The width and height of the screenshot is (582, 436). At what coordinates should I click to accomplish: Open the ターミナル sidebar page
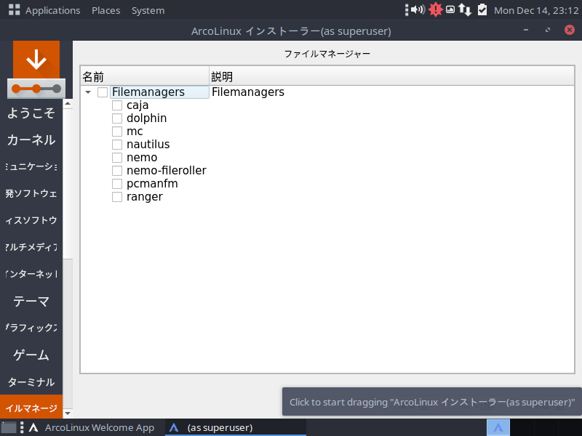click(31, 381)
